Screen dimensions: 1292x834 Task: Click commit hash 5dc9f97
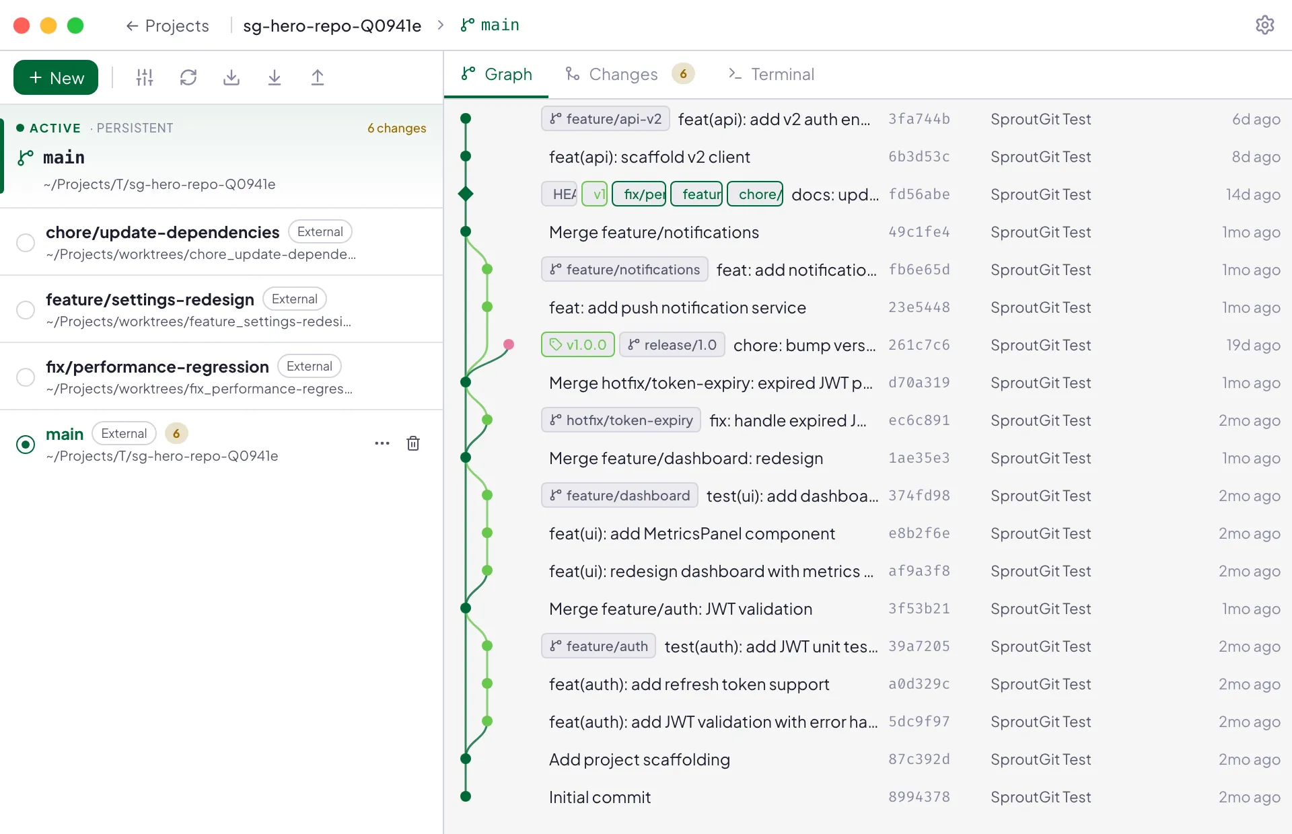919,722
